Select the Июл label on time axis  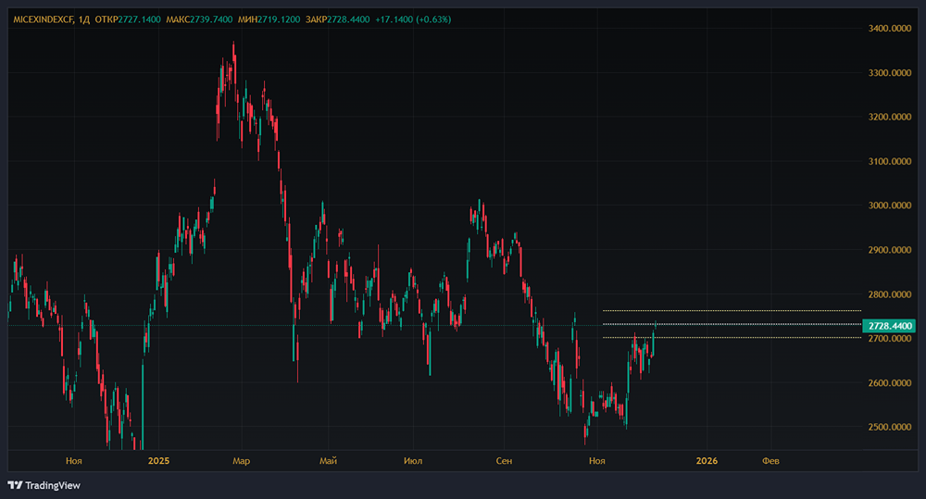[414, 460]
